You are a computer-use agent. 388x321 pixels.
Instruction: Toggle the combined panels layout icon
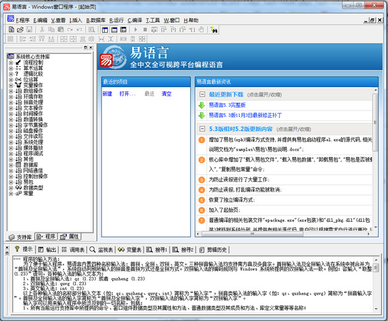pos(123,30)
